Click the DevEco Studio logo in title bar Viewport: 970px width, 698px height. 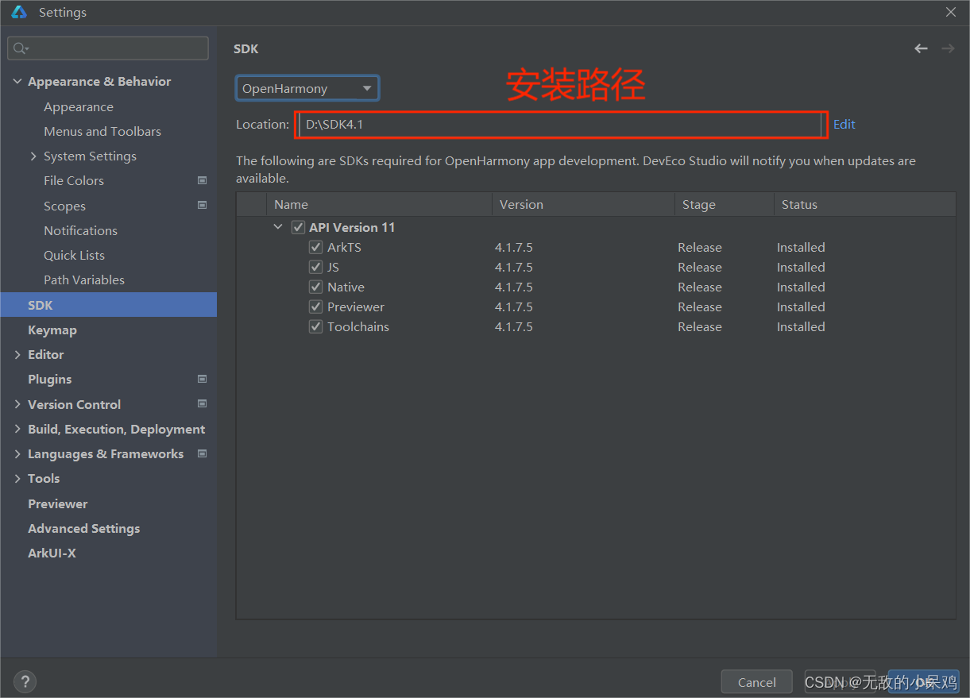pyautogui.click(x=19, y=12)
